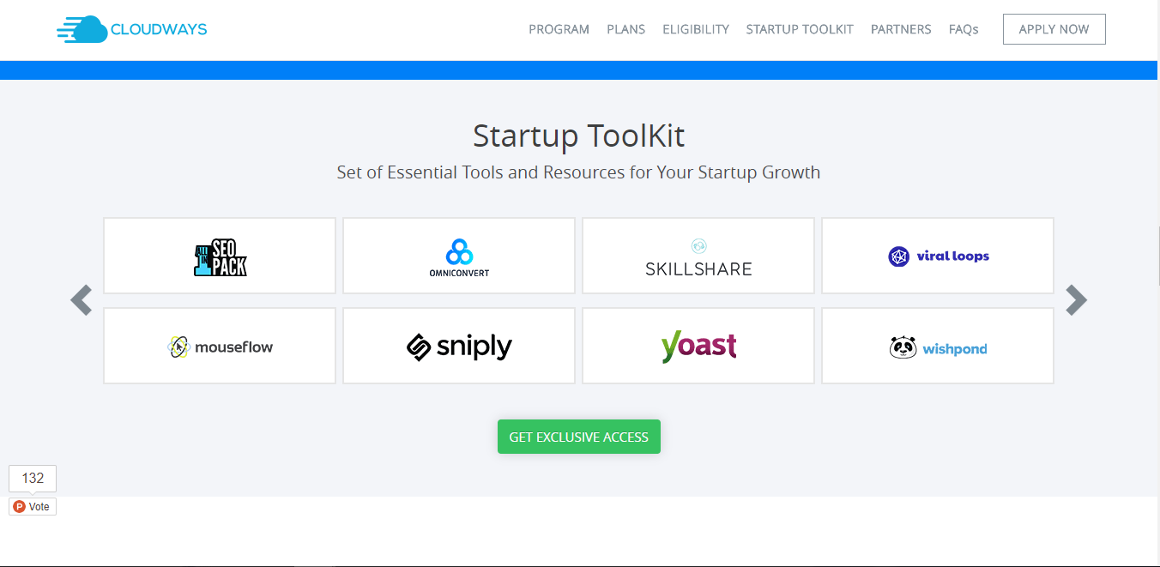Click the Essential Tools and Resources subtitle
The width and height of the screenshot is (1160, 567).
click(579, 172)
